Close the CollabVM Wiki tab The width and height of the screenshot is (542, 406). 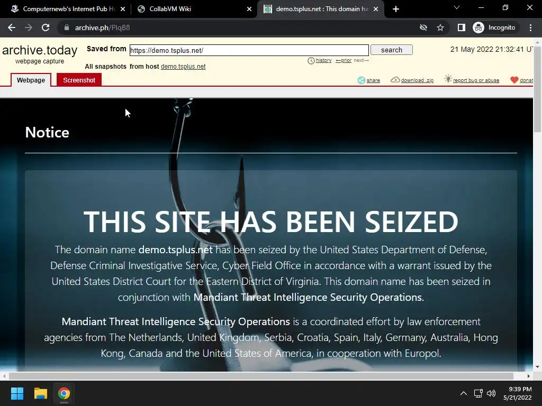coord(249,9)
